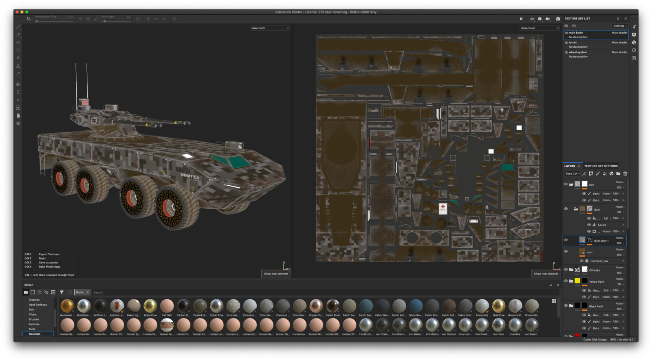Select the Layers tab
Screen dimensions: 652x360
tap(570, 166)
